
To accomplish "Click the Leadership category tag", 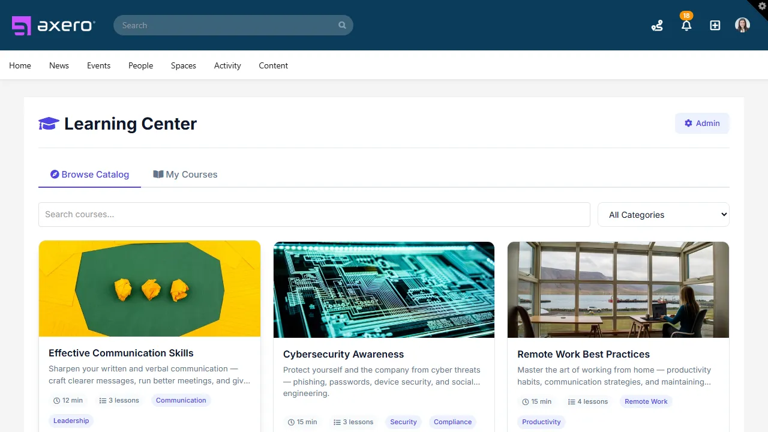I will point(71,421).
